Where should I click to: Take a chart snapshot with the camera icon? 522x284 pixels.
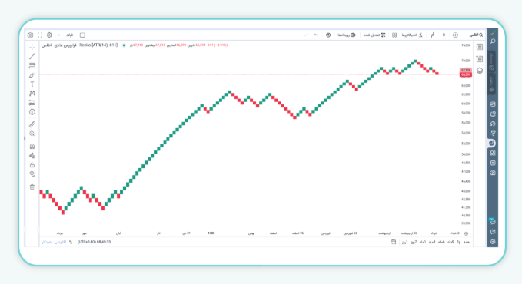30,35
